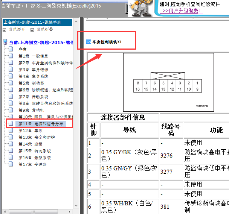Open 第1章 一般信息
The width and height of the screenshot is (229, 214).
coord(33,56)
